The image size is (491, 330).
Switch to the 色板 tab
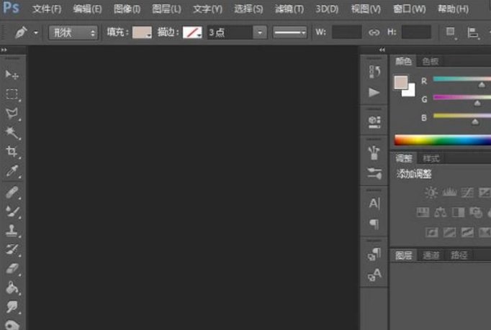[431, 62]
